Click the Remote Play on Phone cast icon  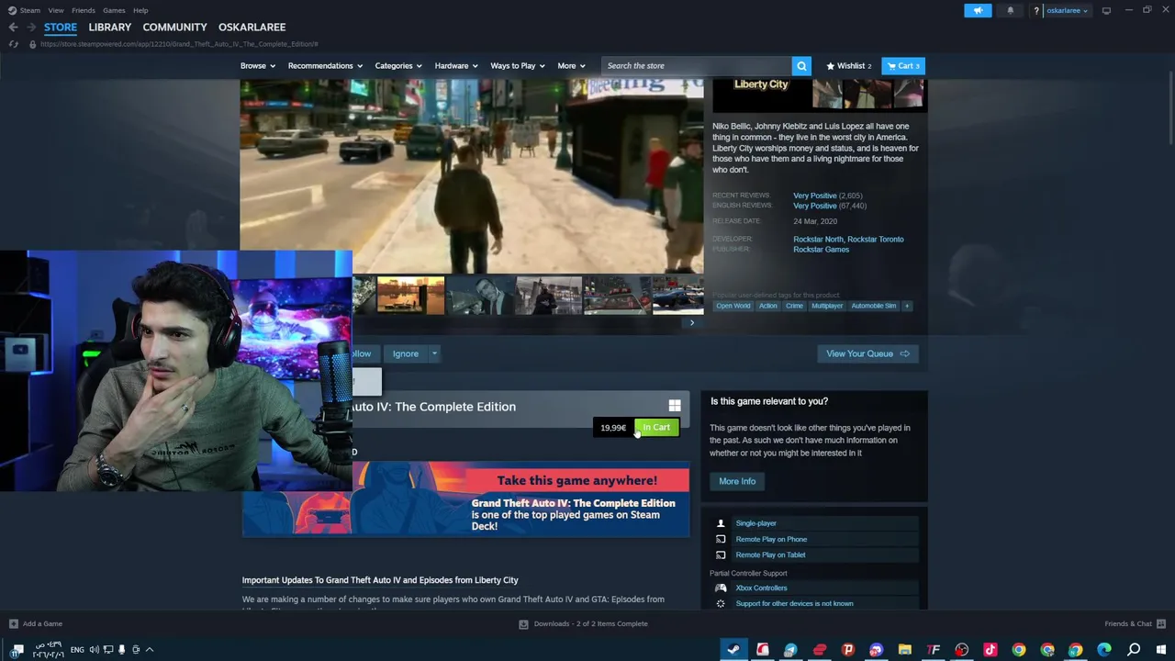[721, 539]
